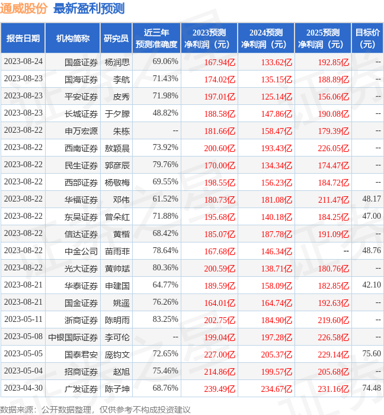Viewport: 384px width, 415px height.
Task: Select the 2025预测净利润 column header
Action: pyautogui.click(x=323, y=39)
